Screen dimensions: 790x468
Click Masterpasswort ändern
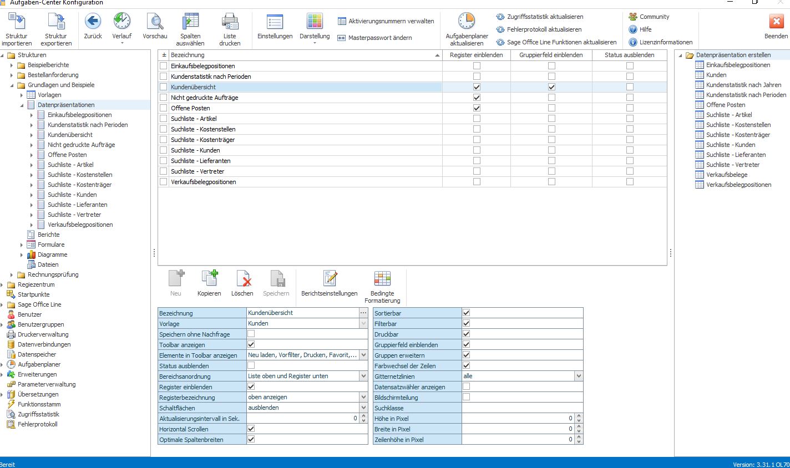(375, 38)
